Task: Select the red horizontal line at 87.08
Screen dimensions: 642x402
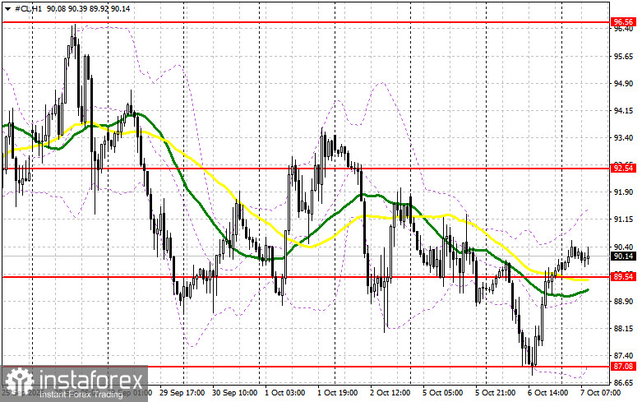Action: coord(305,367)
